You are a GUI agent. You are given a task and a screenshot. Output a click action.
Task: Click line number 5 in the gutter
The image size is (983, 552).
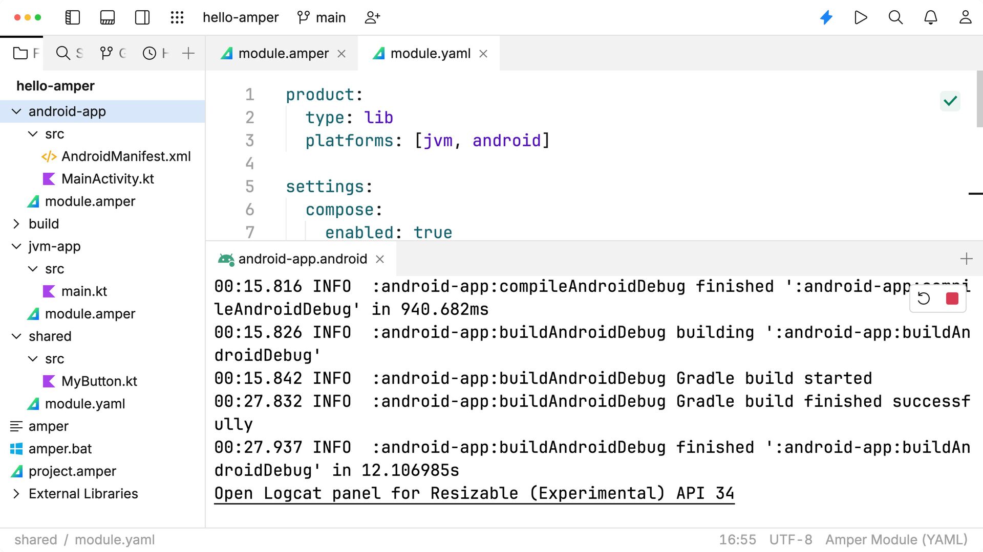coord(249,187)
